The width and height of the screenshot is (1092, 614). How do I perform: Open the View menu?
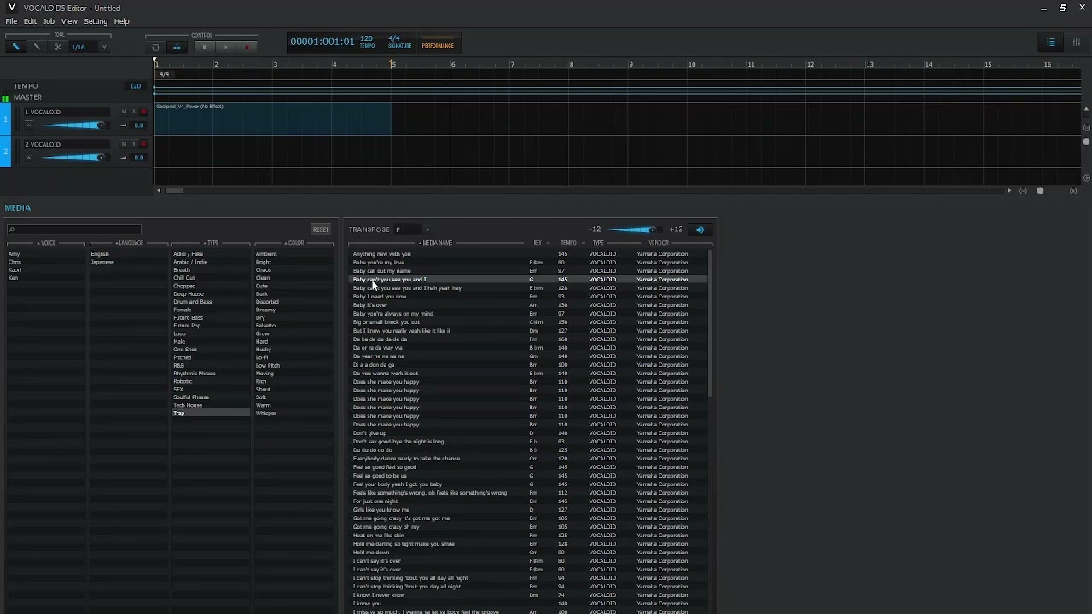(69, 21)
